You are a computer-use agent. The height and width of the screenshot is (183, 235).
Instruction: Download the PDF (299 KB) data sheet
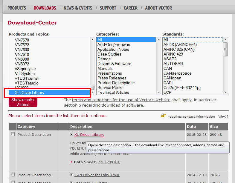pyautogui.click(x=109, y=162)
